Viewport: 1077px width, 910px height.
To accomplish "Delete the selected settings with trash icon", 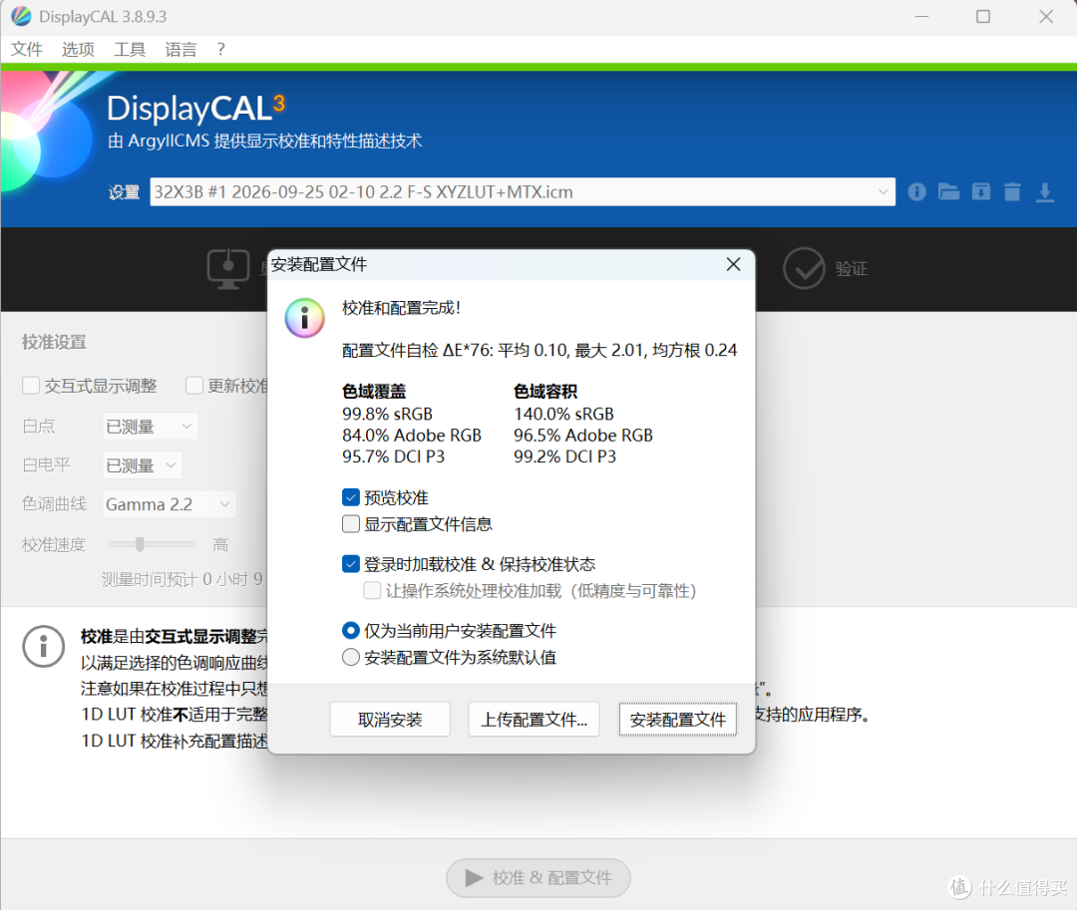I will (1012, 191).
